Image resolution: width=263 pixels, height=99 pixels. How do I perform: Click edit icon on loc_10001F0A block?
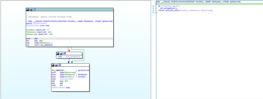tap(56, 65)
